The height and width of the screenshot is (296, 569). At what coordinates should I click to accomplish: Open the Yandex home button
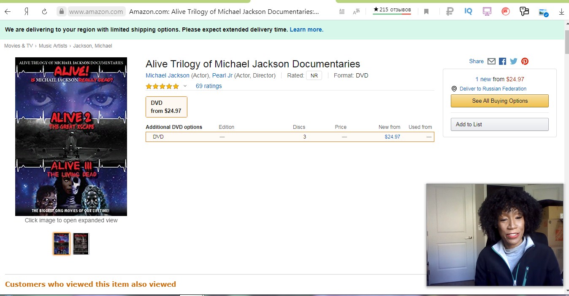[26, 12]
